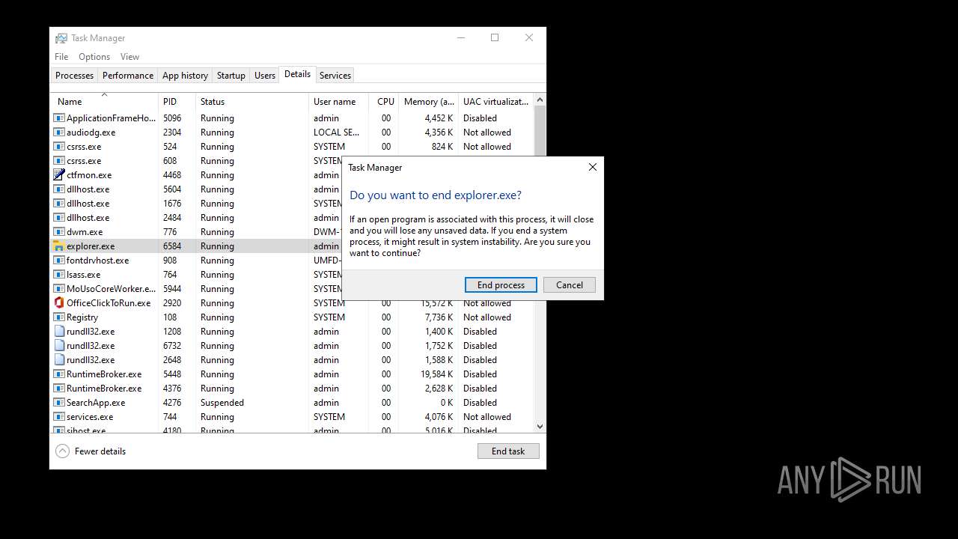Click the ctfmon.exe pen icon
The height and width of the screenshot is (539, 958).
(59, 174)
